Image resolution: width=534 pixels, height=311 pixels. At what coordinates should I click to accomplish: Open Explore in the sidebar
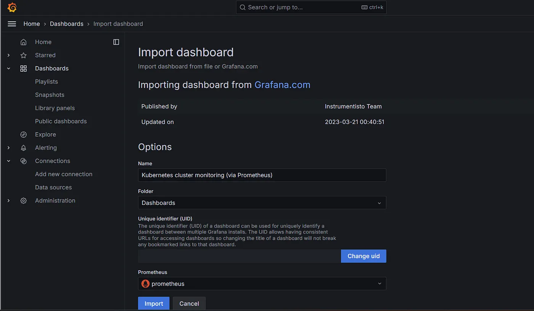pyautogui.click(x=45, y=134)
